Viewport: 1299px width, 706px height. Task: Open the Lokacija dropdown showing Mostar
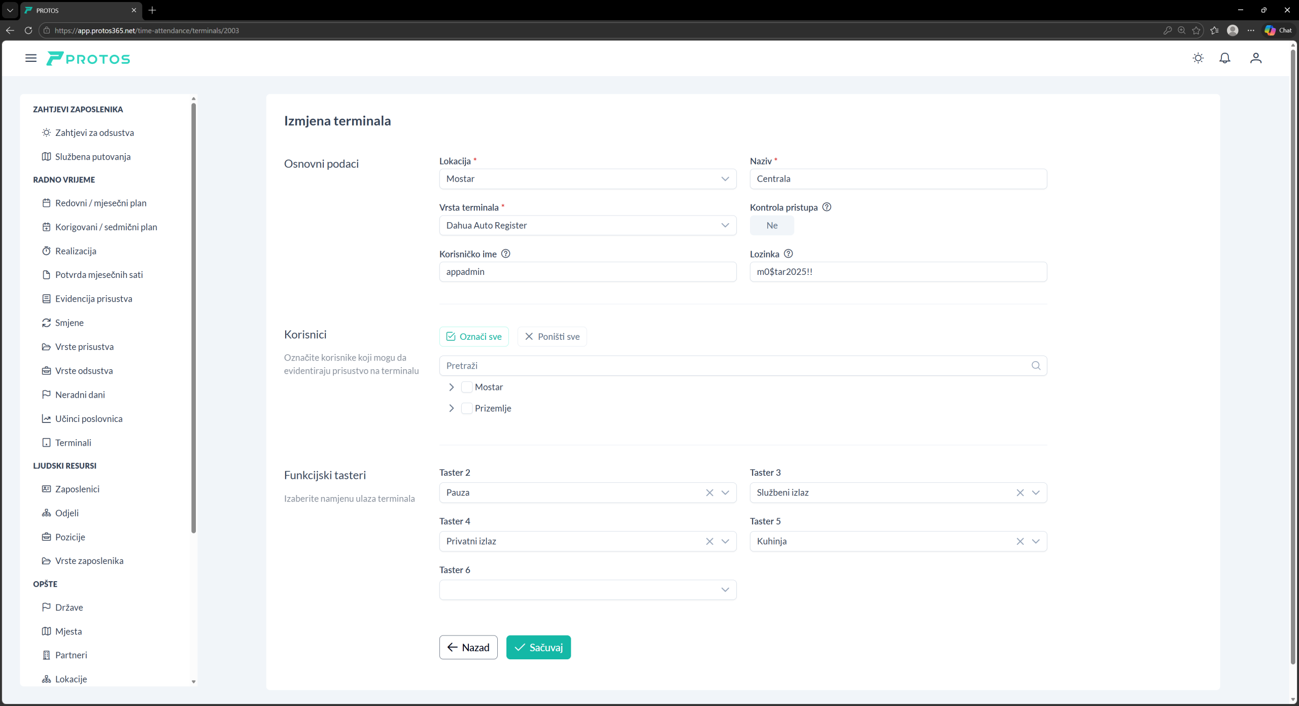587,179
